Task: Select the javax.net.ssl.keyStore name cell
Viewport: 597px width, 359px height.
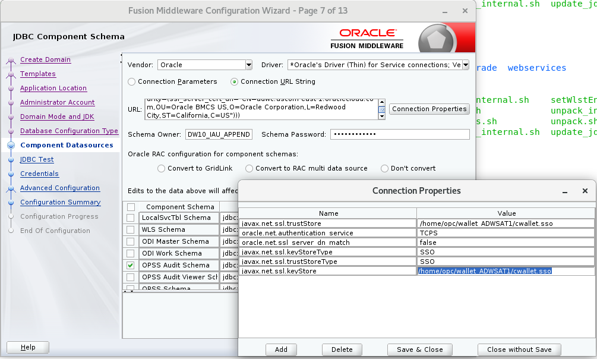Action: 328,271
